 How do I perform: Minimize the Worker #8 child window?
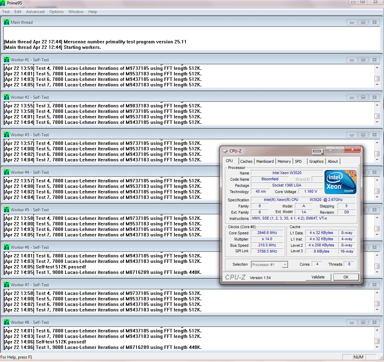352,322
